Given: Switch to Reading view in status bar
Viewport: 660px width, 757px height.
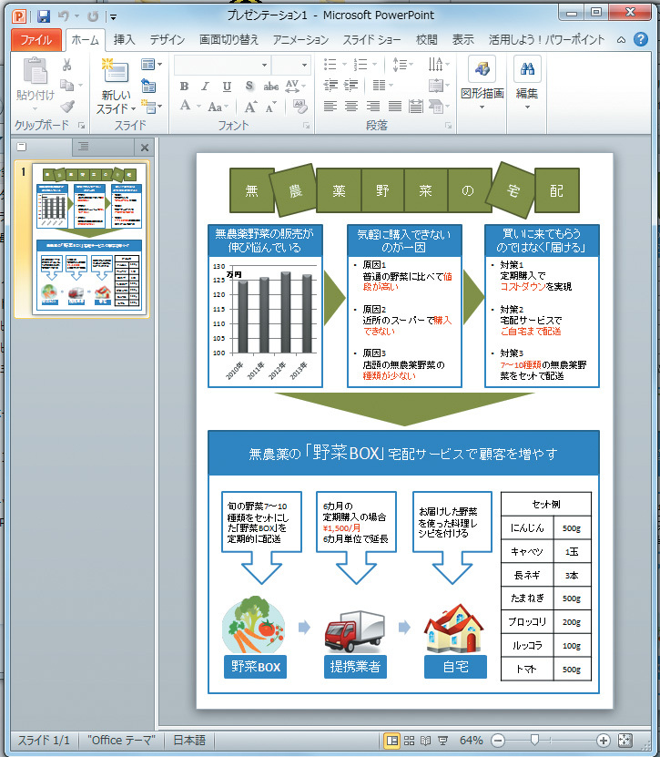Looking at the screenshot, I should click(425, 741).
